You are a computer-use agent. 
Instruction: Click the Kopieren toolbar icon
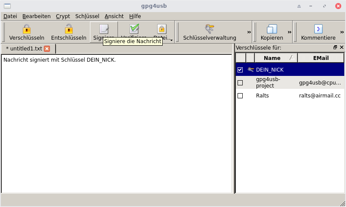[272, 29]
